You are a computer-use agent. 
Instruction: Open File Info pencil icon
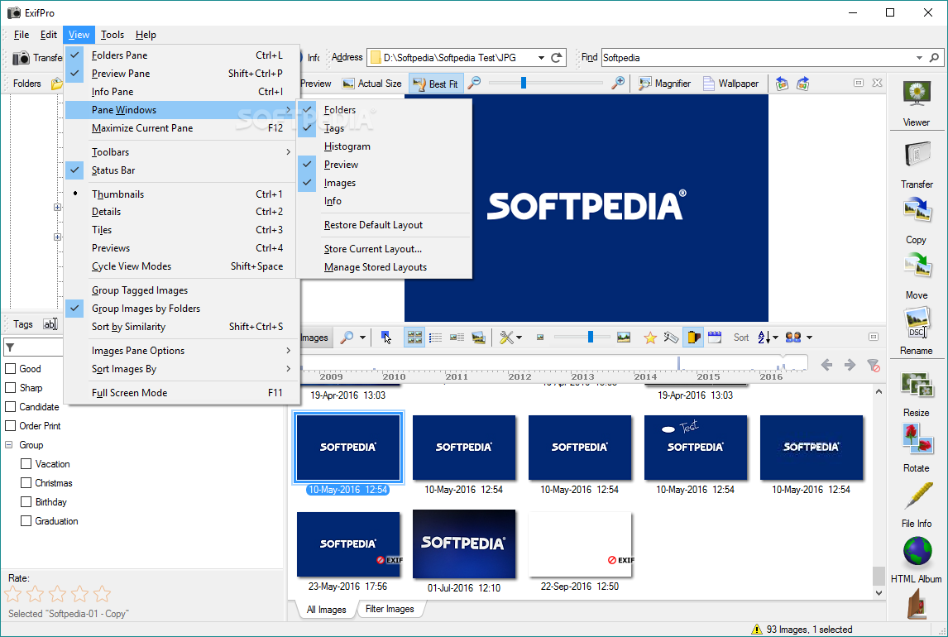tap(917, 497)
